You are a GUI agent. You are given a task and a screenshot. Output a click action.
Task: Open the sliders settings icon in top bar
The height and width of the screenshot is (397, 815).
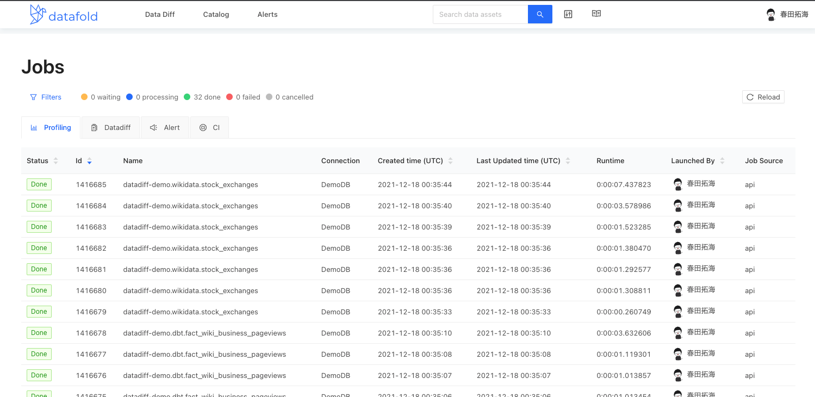pyautogui.click(x=568, y=14)
